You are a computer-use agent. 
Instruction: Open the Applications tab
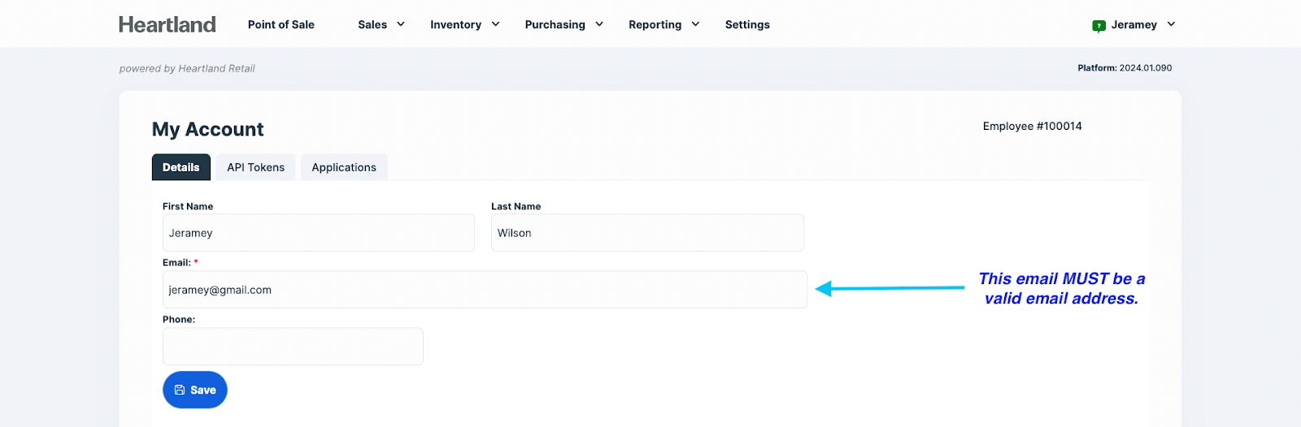point(344,167)
